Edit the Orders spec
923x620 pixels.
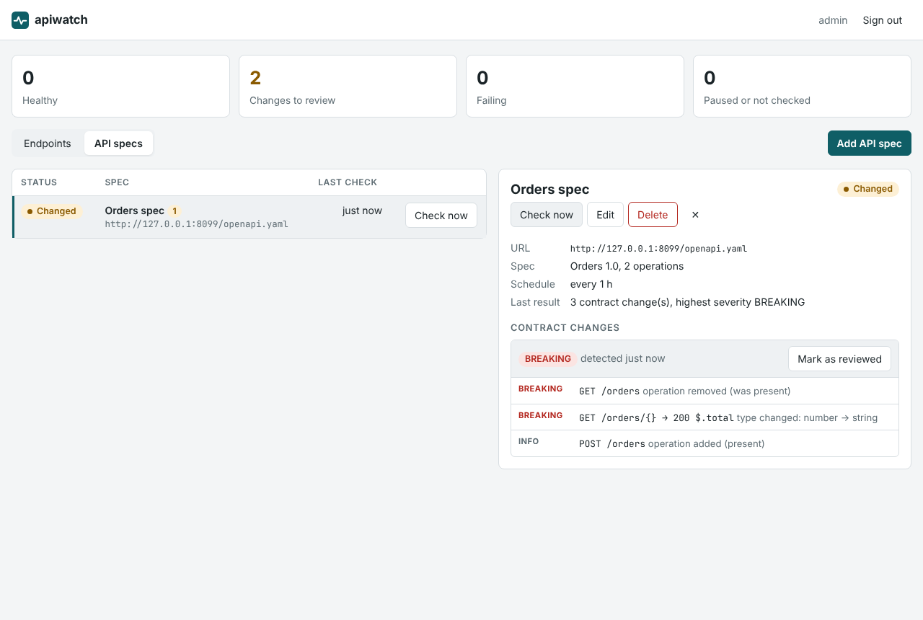coord(605,215)
